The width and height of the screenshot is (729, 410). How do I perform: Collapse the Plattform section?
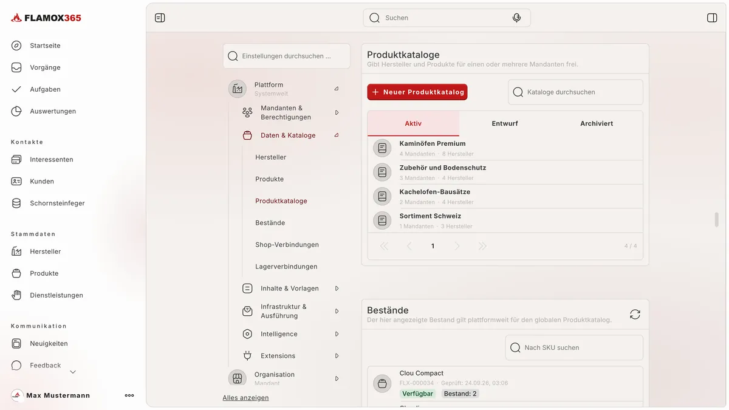(x=337, y=89)
